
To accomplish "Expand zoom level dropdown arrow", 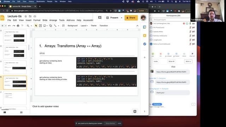I will pos(31,26).
